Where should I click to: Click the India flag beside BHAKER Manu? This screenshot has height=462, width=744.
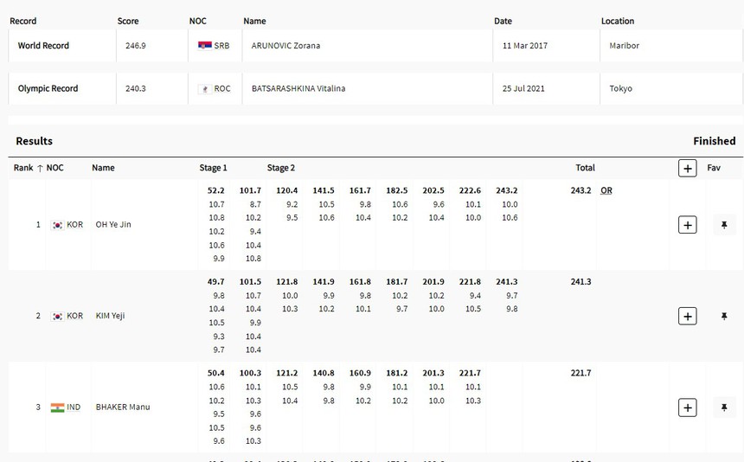[x=57, y=407]
